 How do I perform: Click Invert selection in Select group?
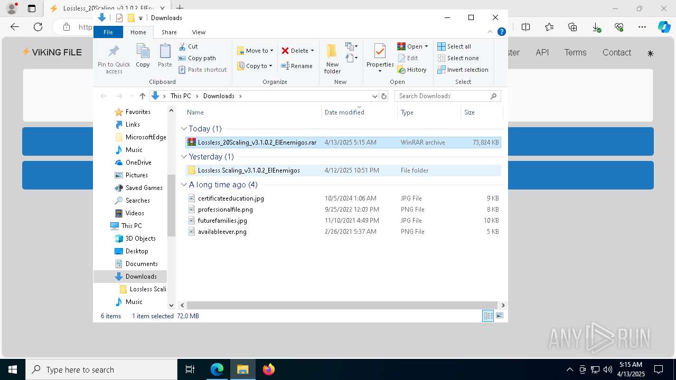(463, 70)
